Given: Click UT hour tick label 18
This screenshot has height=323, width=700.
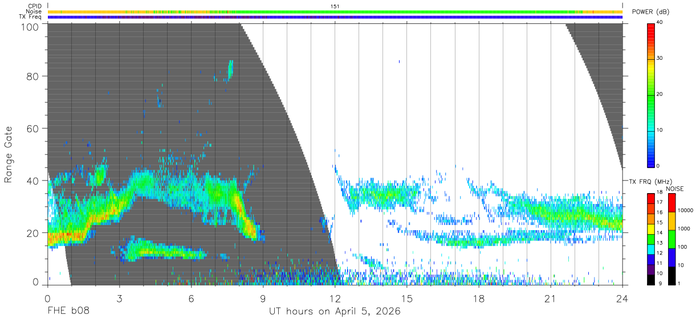Looking at the screenshot, I should pos(478,299).
